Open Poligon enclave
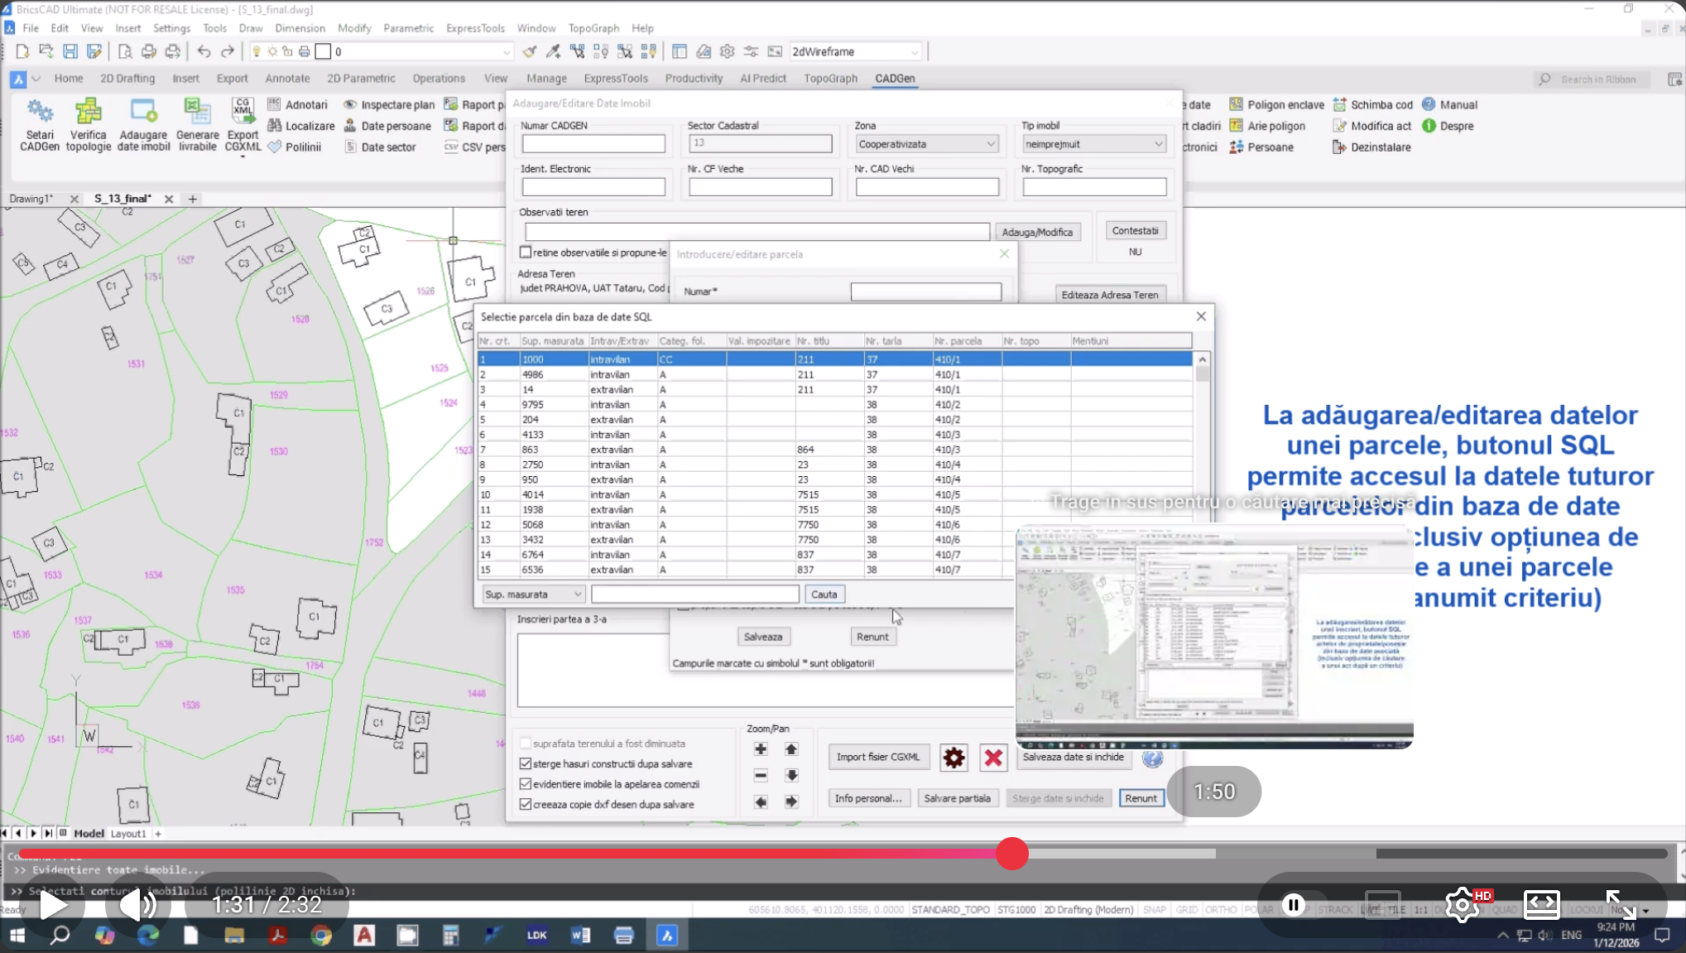 pyautogui.click(x=1276, y=104)
